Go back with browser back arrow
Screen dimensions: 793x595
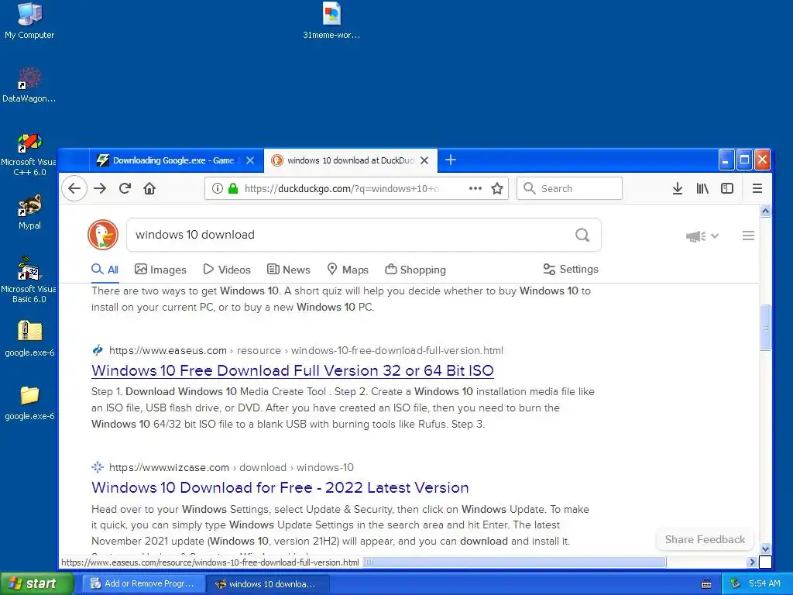tap(74, 189)
